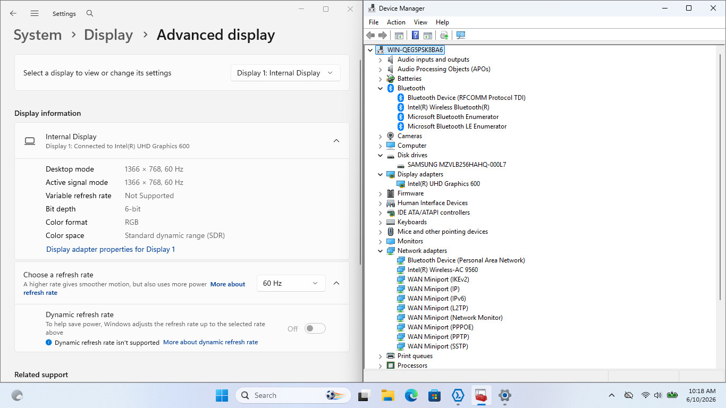The height and width of the screenshot is (408, 726).
Task: Collapse the Choose a refresh rate section
Action: (x=336, y=283)
